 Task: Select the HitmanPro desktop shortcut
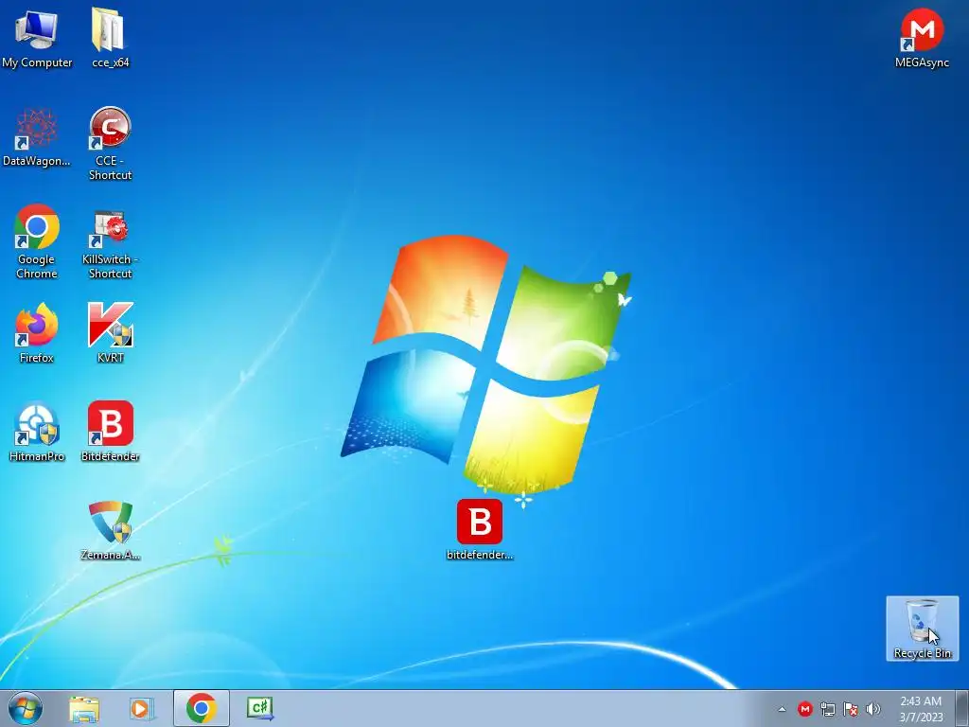[x=37, y=432]
